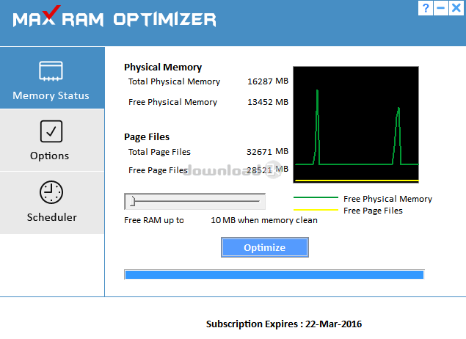Switch to the Memory Status tab label
This screenshot has height=339, width=466.
click(51, 95)
